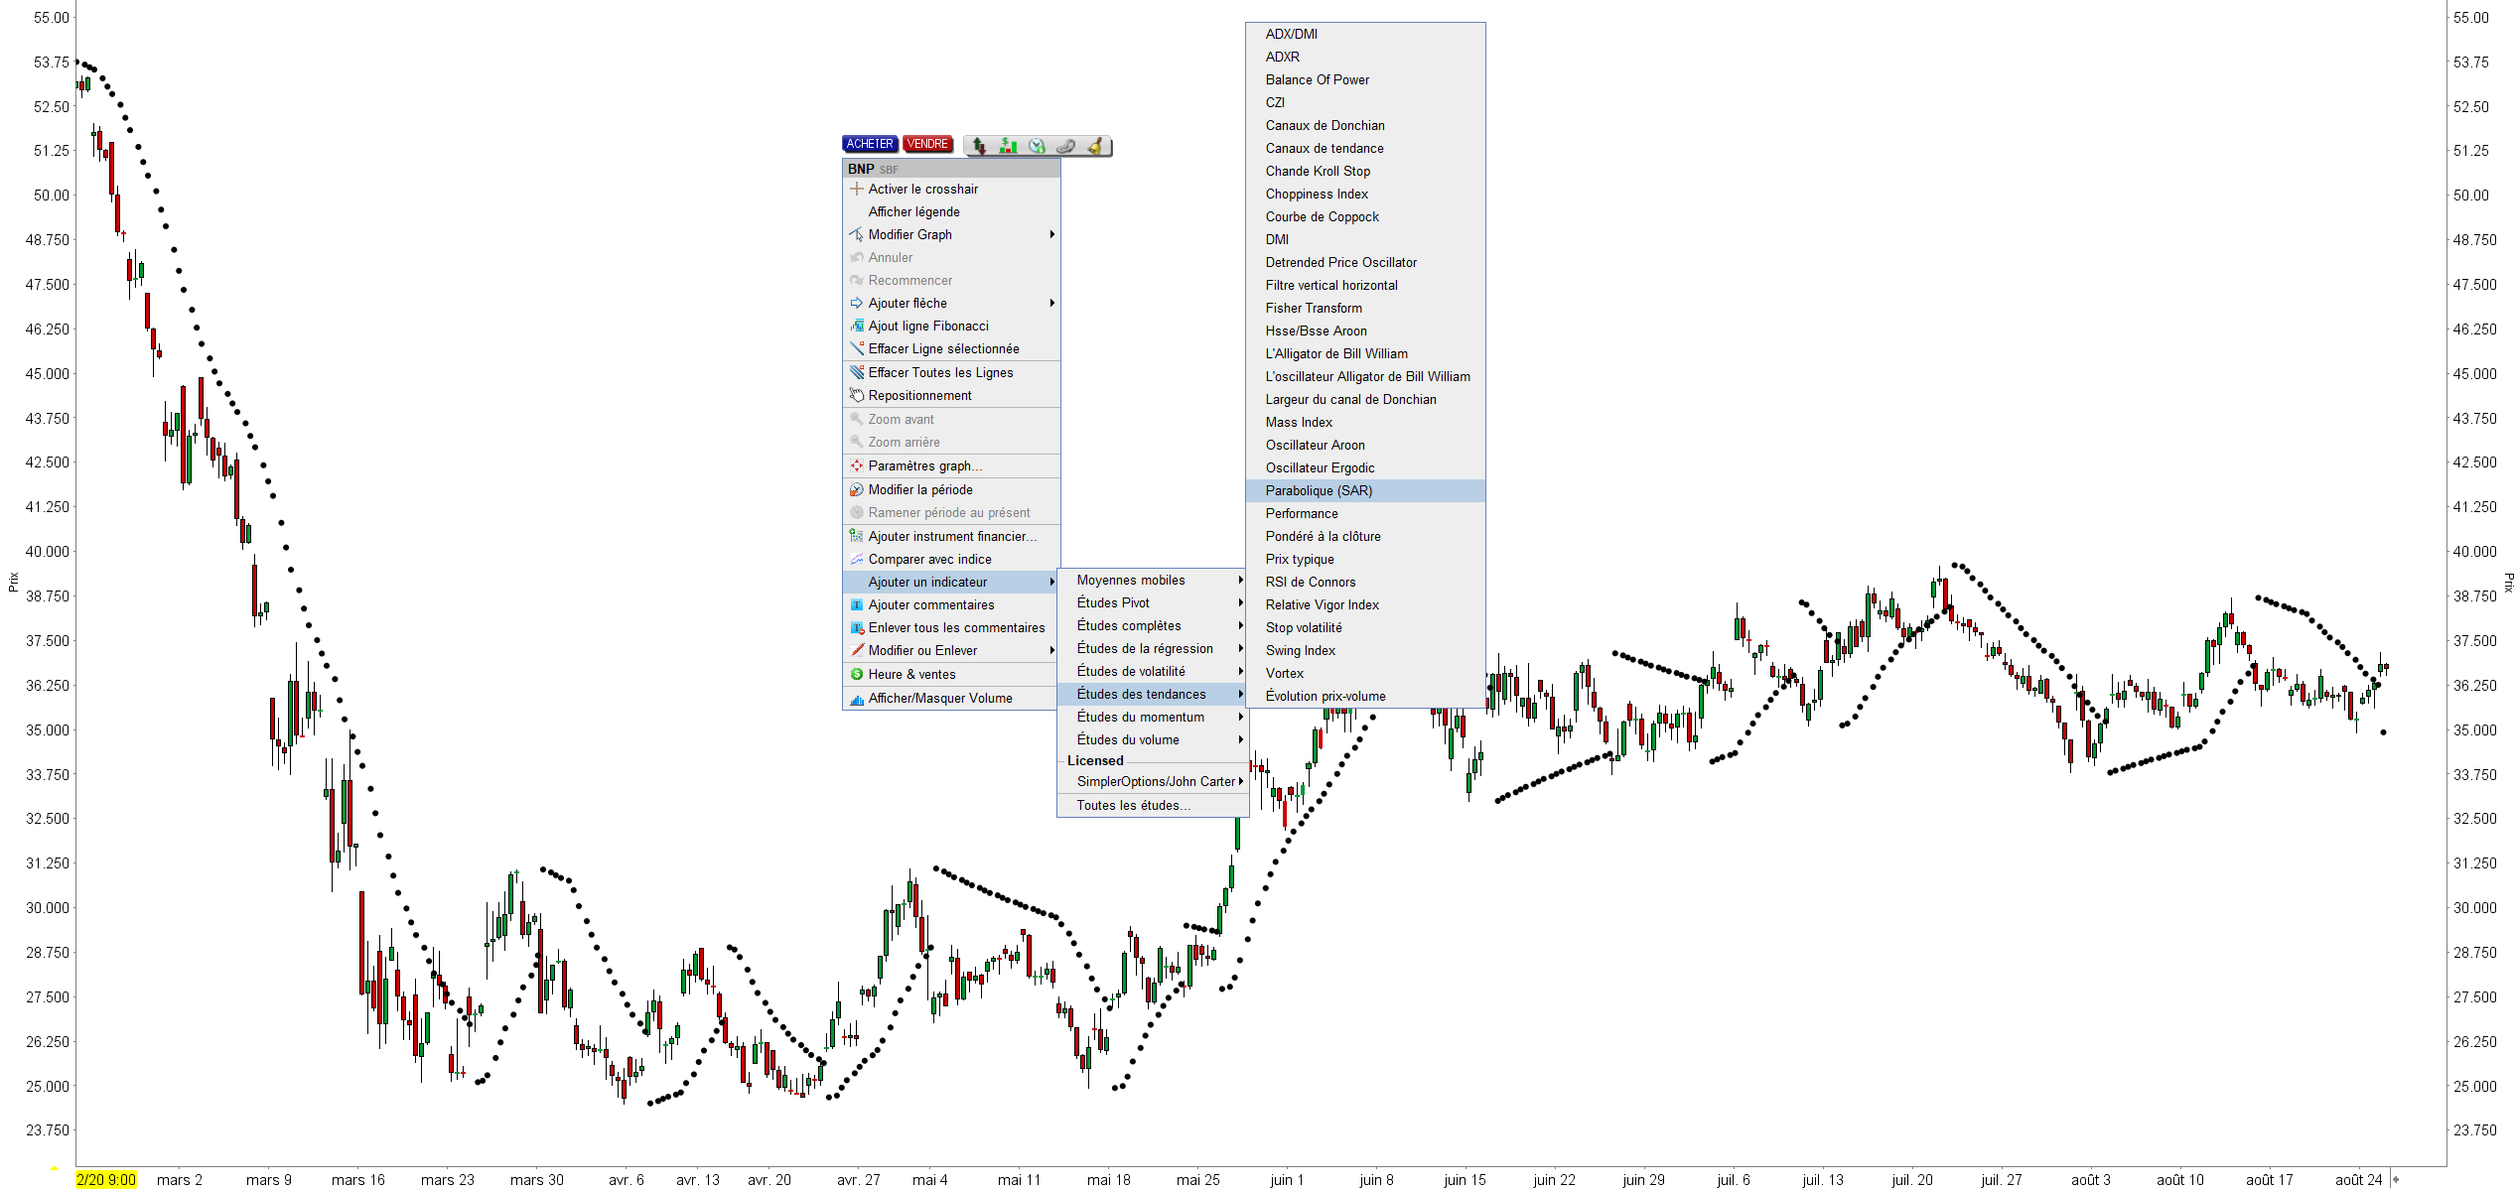This screenshot has height=1190, width=2514.
Task: Open Études du volume submenu
Action: (x=1152, y=739)
